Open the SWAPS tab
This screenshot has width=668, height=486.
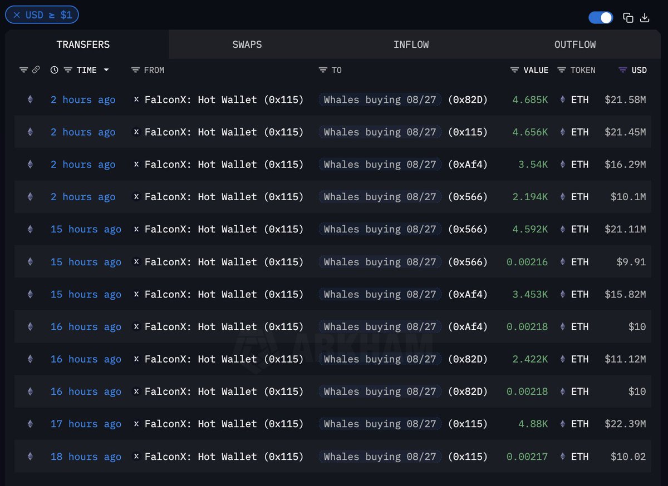click(x=247, y=44)
